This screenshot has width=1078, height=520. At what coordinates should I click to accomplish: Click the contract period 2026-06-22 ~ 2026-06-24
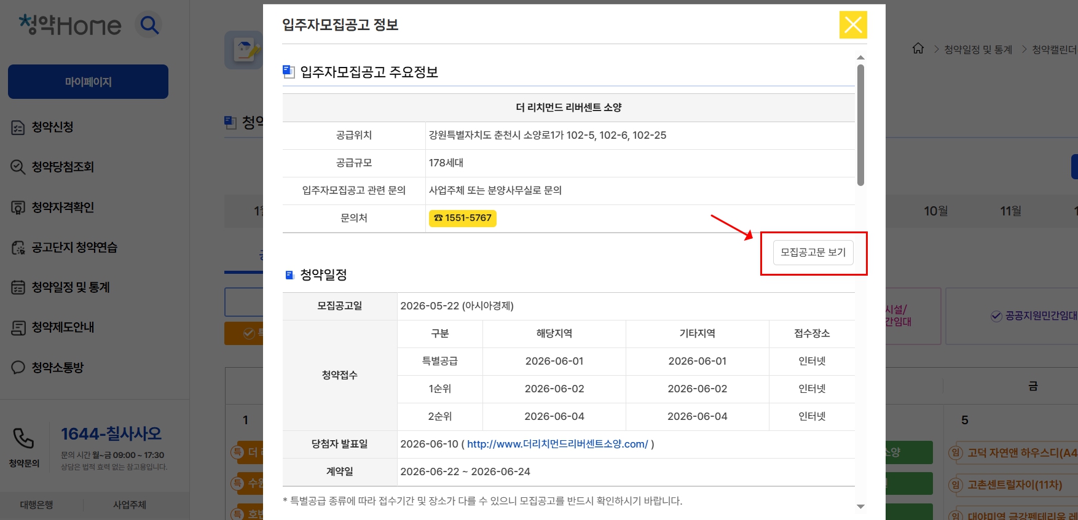(x=465, y=471)
